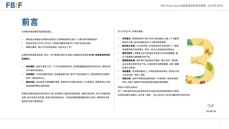
Task: Click the '很高兴与您在此相见' closing line
Action: tap(128, 87)
